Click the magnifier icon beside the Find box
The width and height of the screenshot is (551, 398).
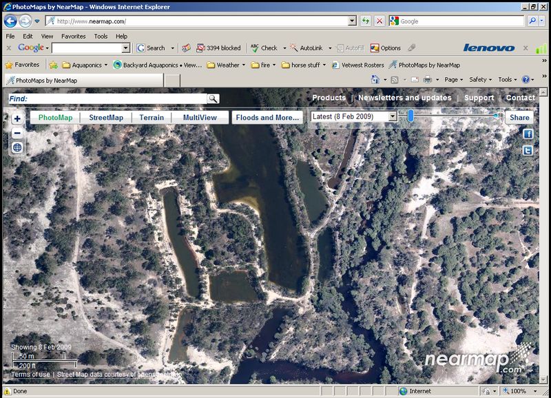tap(213, 98)
